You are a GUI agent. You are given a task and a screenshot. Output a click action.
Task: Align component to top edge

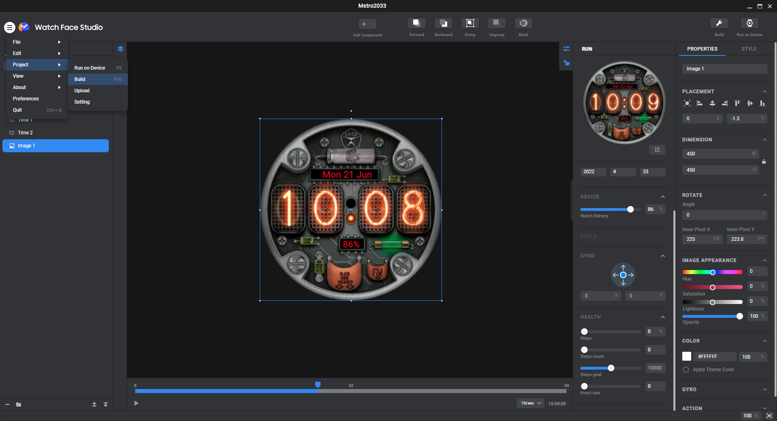(x=737, y=103)
